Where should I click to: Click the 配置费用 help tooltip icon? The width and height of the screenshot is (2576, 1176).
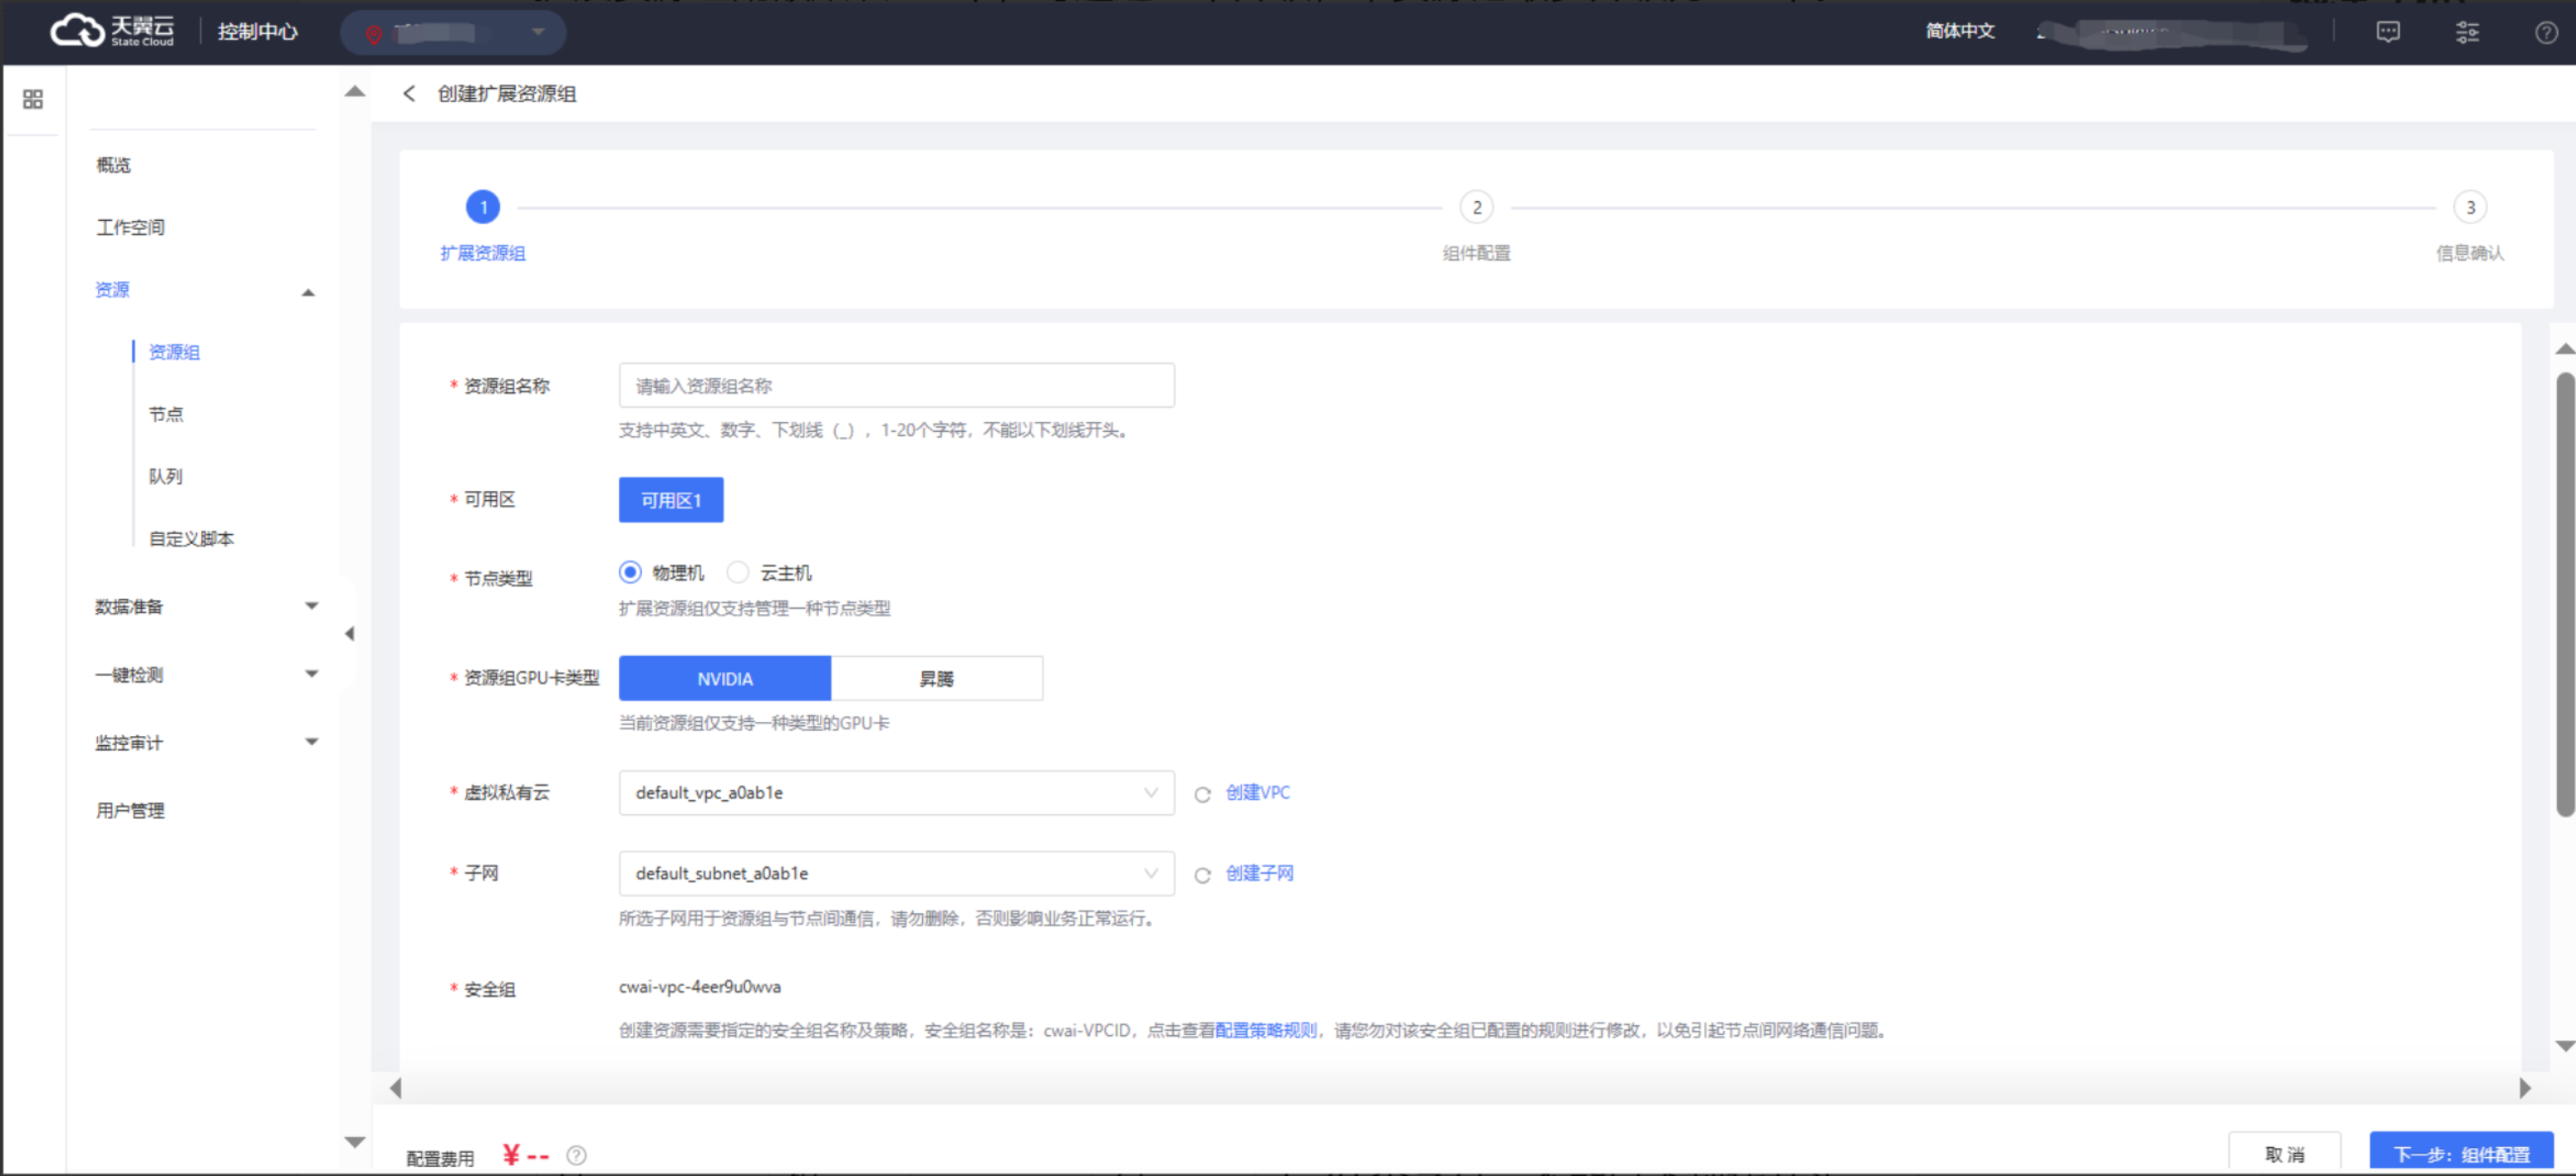[x=576, y=1155]
